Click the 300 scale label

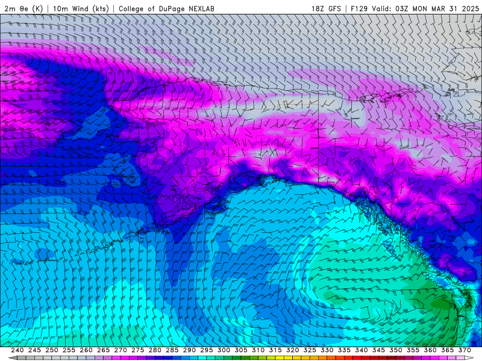pyautogui.click(x=224, y=350)
